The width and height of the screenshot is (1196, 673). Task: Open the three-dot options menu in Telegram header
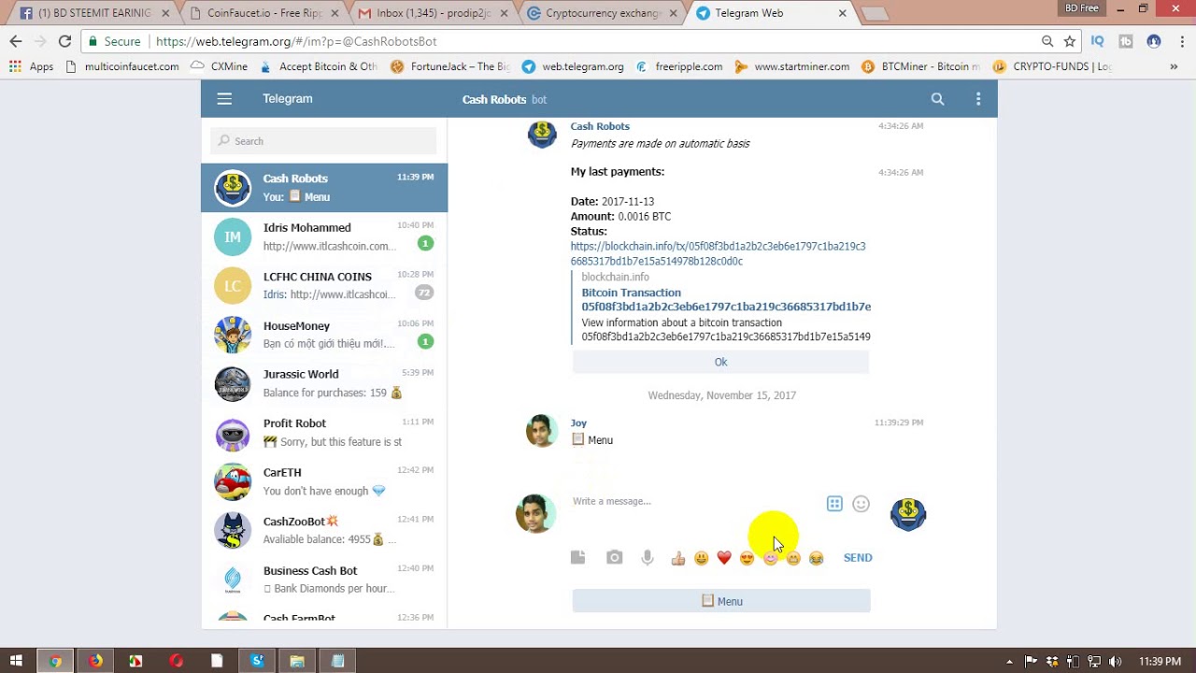[978, 99]
